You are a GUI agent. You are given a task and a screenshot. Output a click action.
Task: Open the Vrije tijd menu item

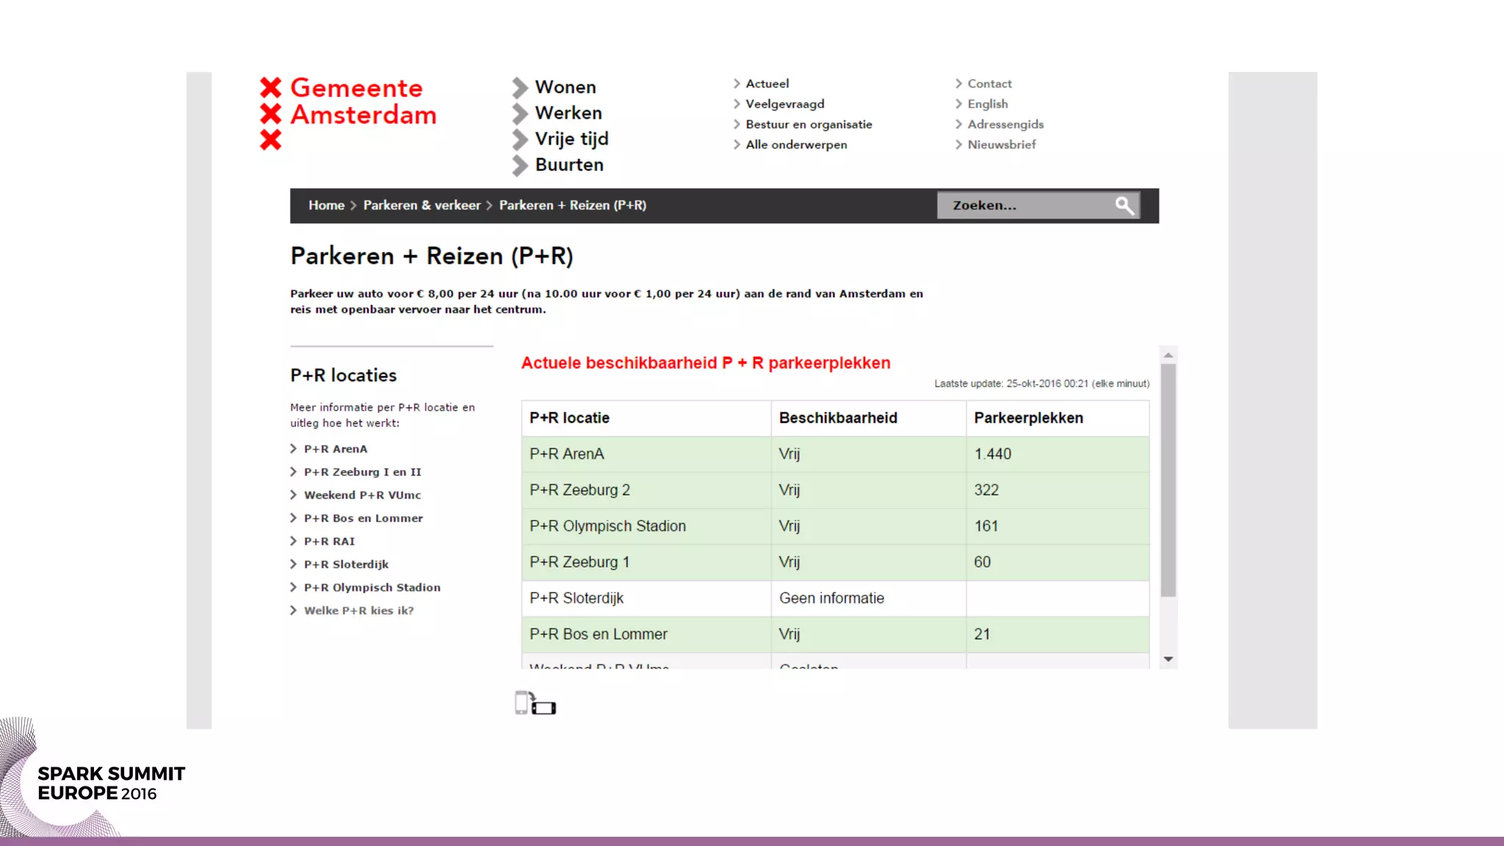point(571,139)
